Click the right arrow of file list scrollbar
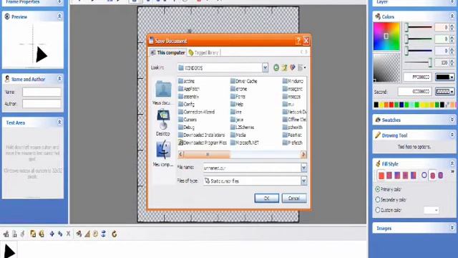Viewport: 458px width, 258px height. 303,154
